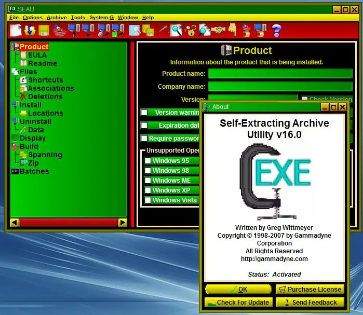
Task: Open the File menu
Action: (14, 18)
